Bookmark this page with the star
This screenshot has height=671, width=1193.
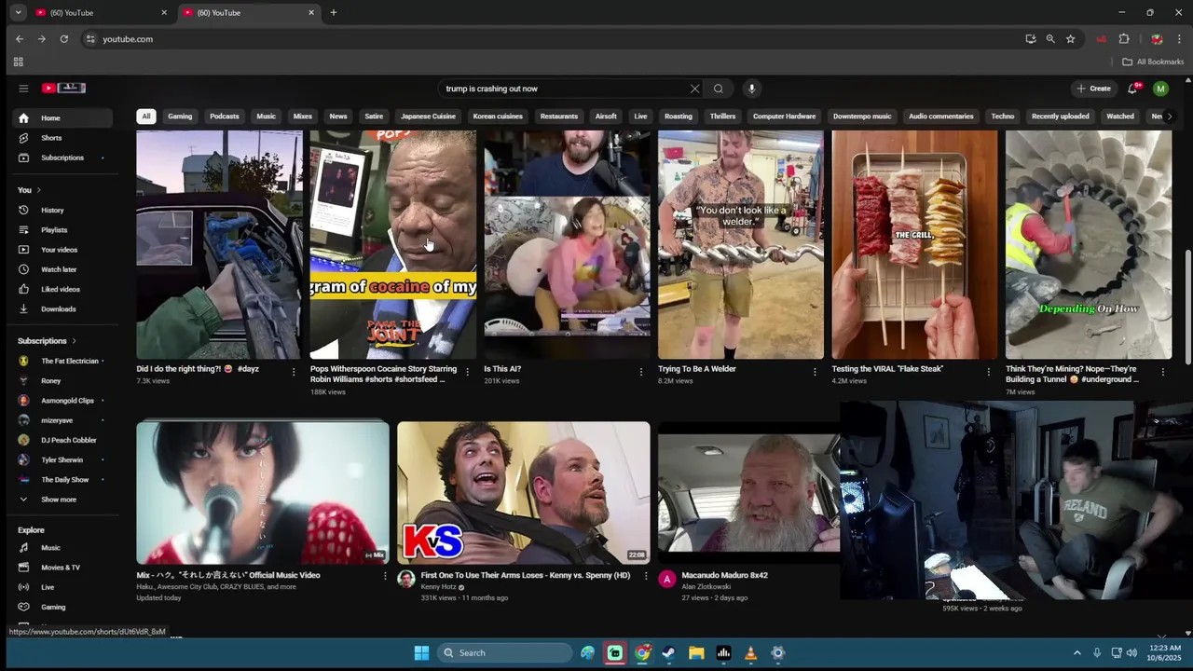[x=1070, y=39]
